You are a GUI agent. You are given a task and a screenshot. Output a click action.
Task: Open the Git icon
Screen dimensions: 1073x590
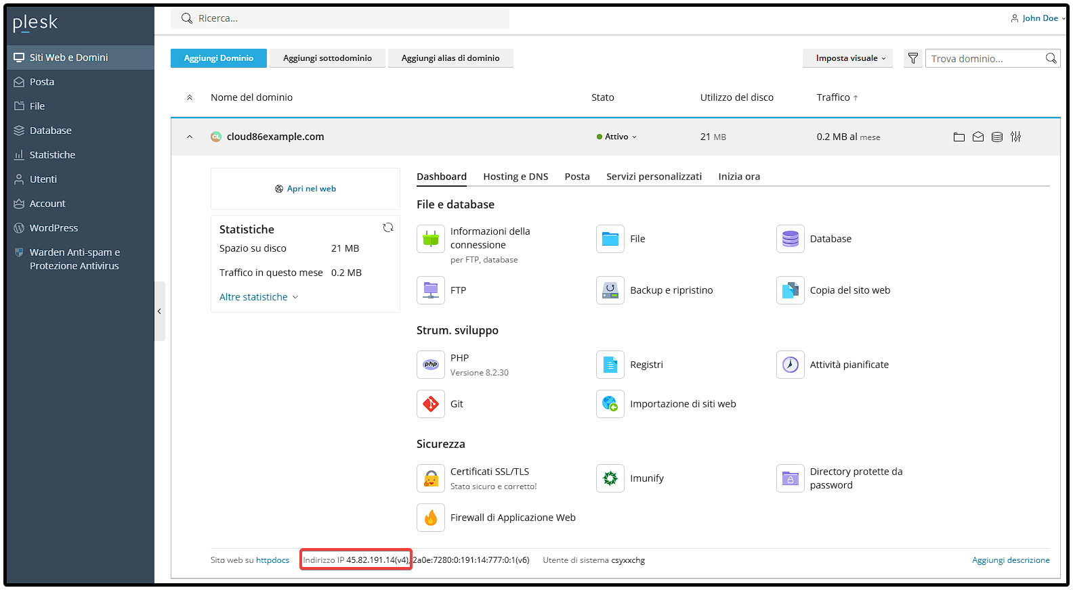click(x=431, y=404)
